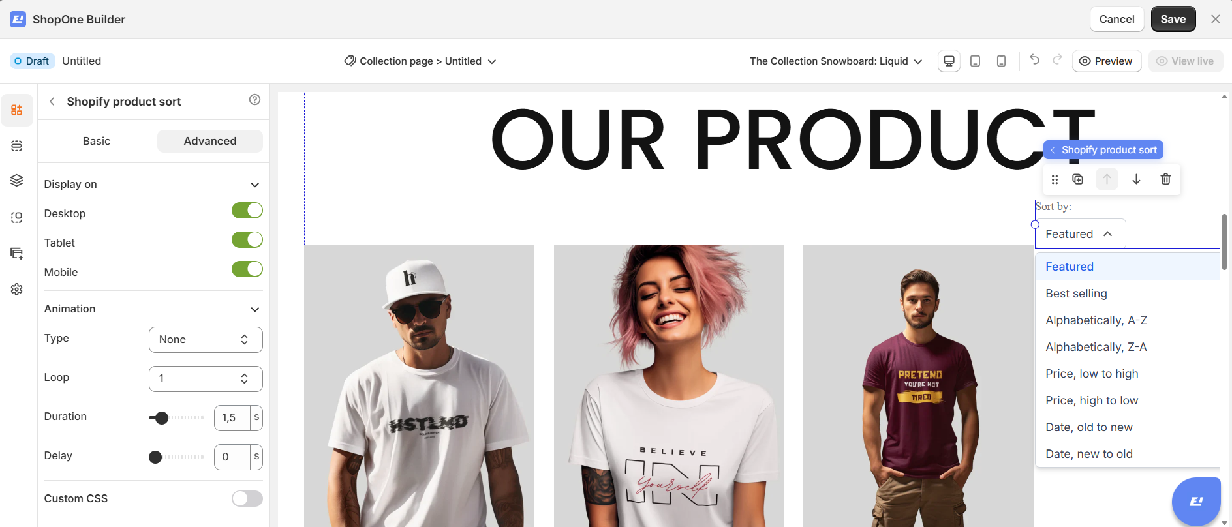Delete element with the trash icon
The height and width of the screenshot is (527, 1232).
coord(1165,179)
